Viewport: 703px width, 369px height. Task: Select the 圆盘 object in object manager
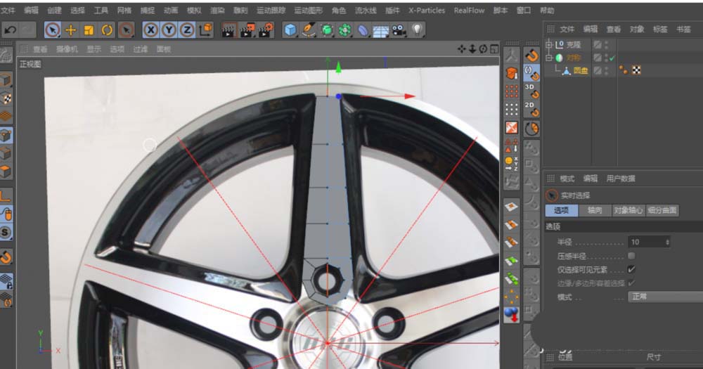click(x=580, y=70)
